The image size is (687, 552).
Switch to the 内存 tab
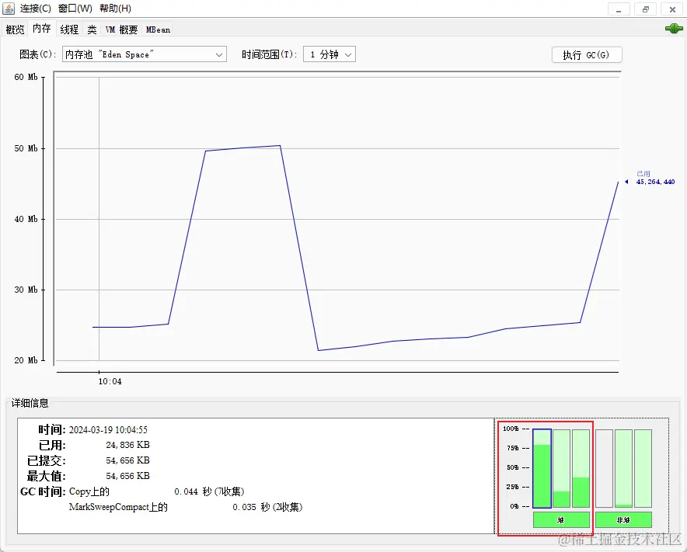point(42,29)
